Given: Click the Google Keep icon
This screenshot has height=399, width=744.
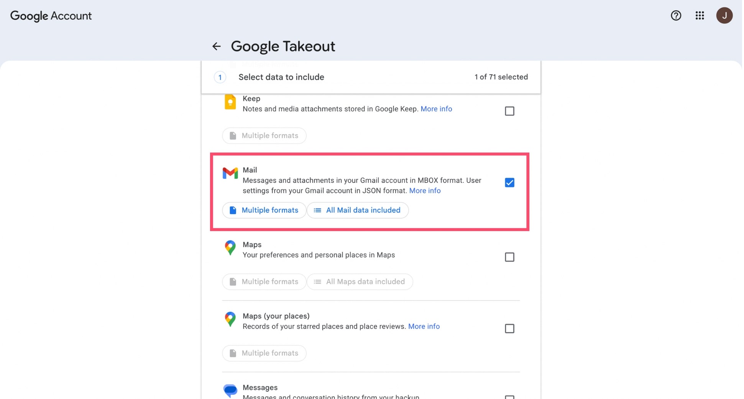Looking at the screenshot, I should click(230, 102).
